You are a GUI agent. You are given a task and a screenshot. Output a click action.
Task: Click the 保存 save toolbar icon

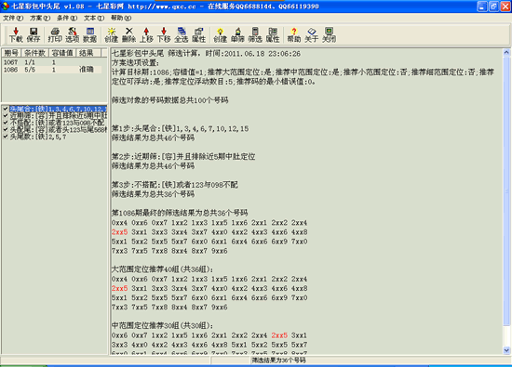[33, 34]
